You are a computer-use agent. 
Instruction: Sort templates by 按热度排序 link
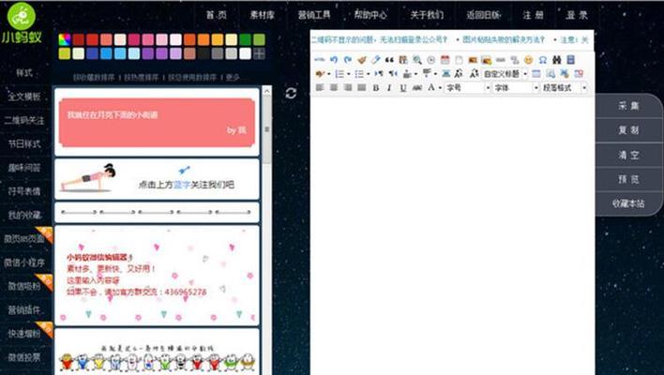click(142, 78)
